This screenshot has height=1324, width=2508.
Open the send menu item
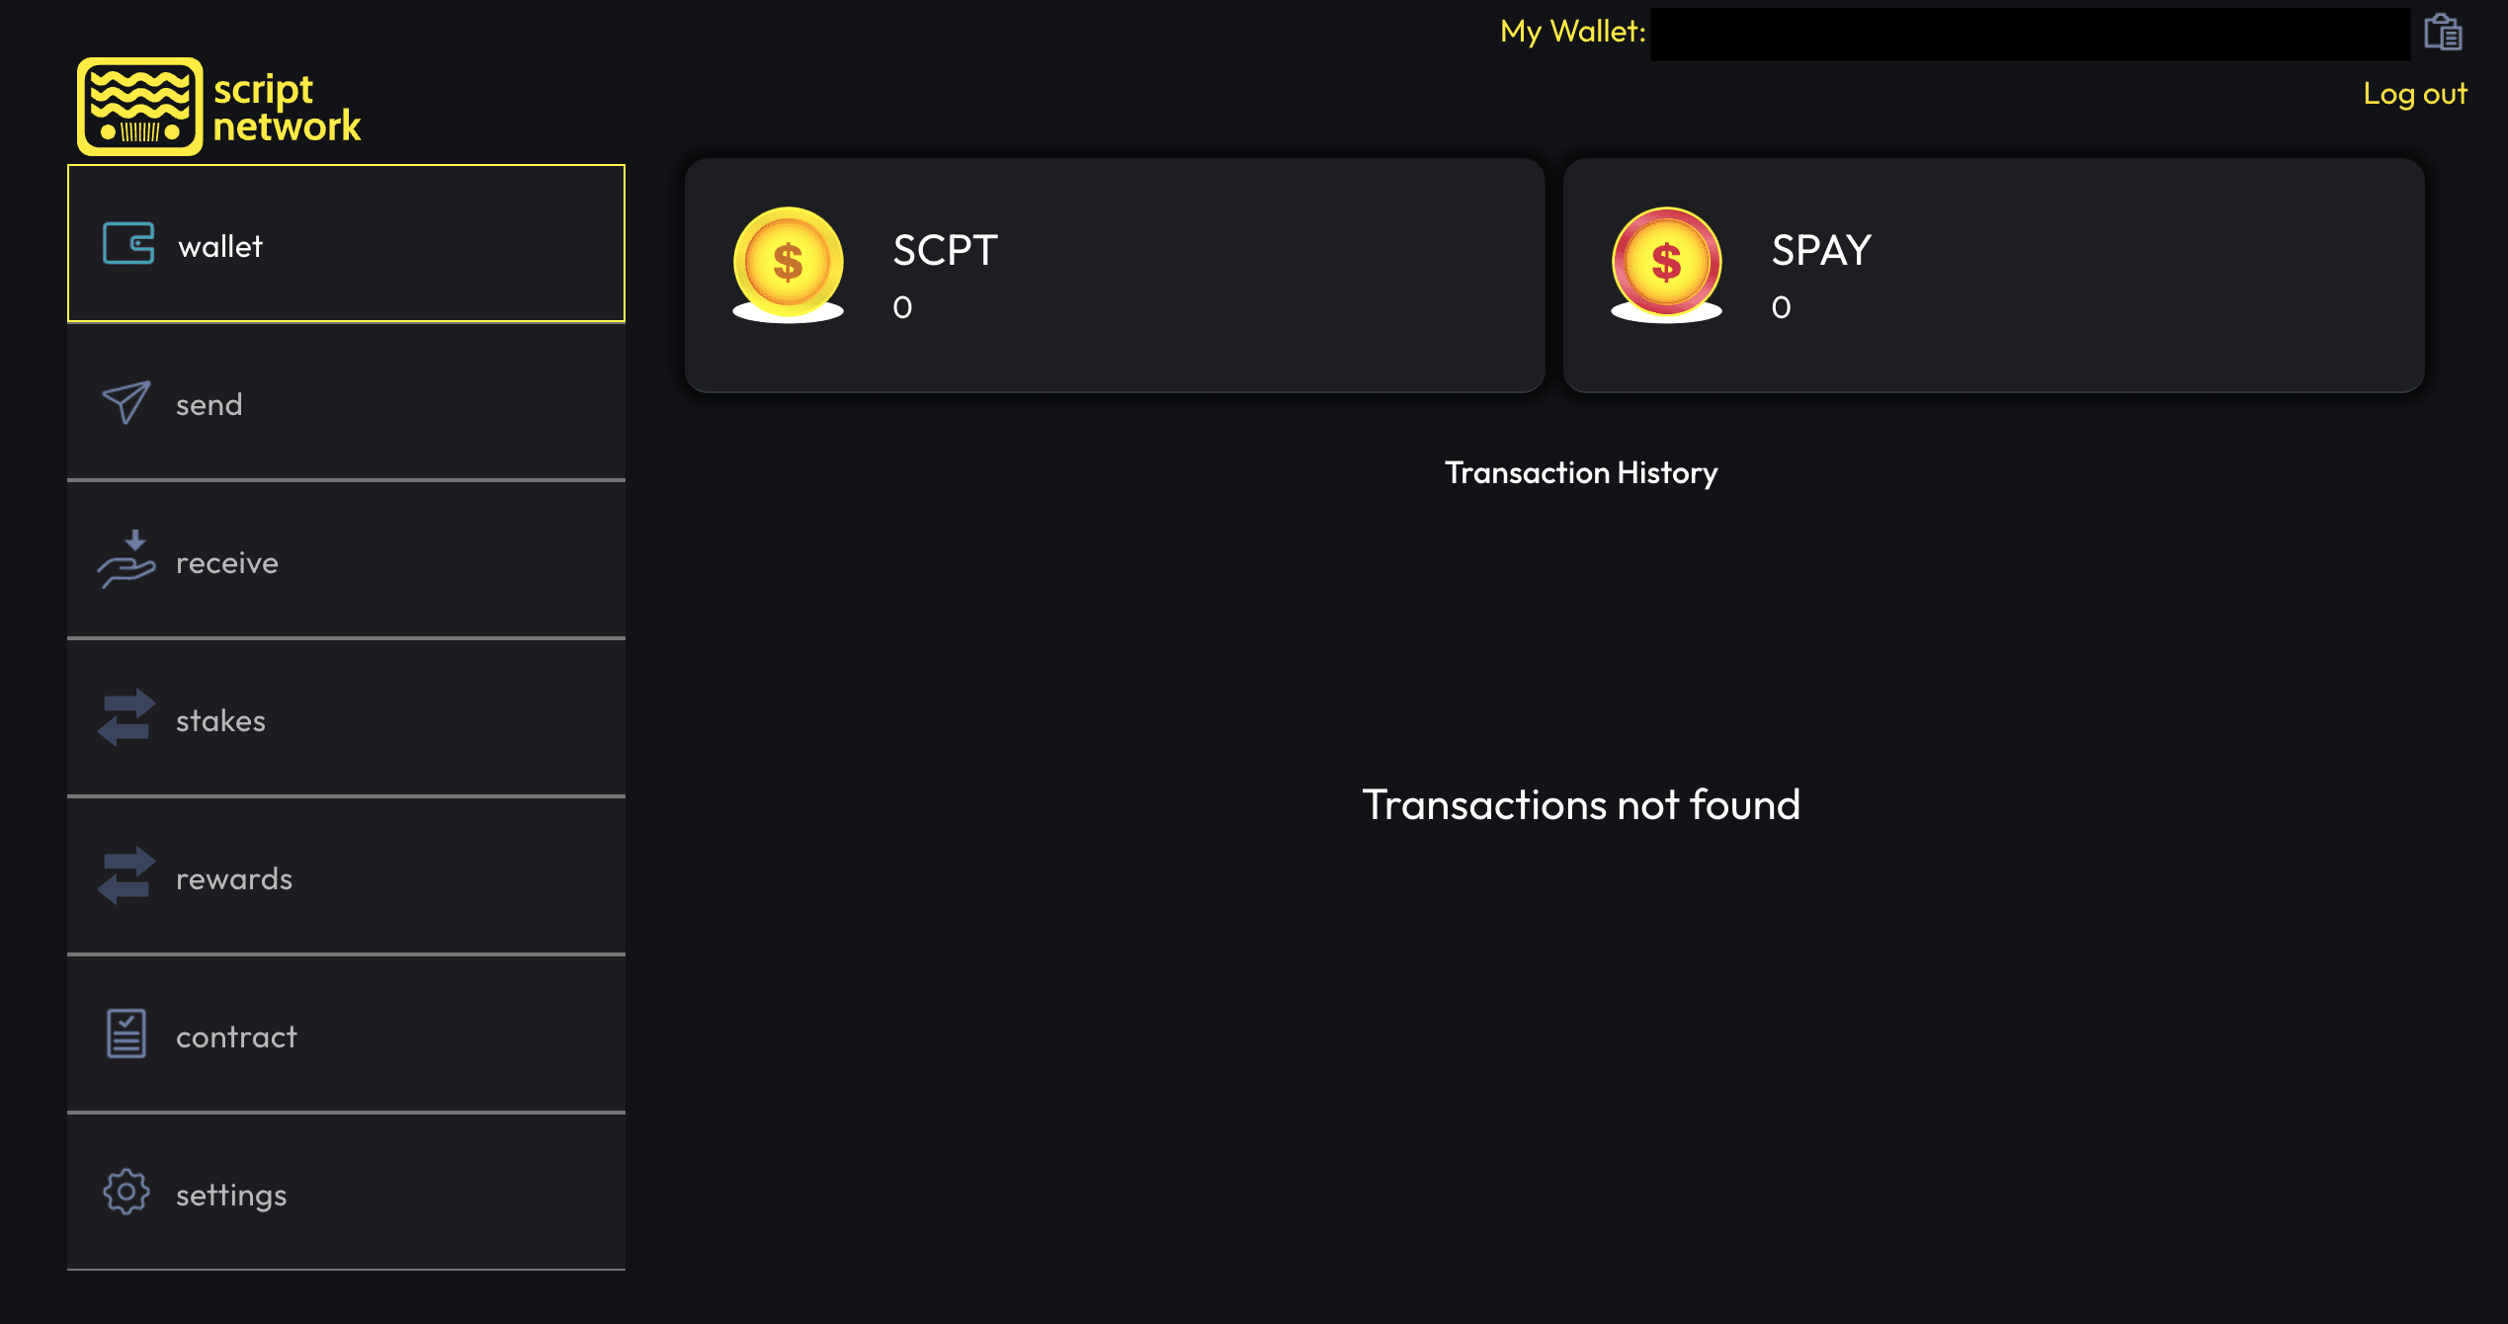346,402
